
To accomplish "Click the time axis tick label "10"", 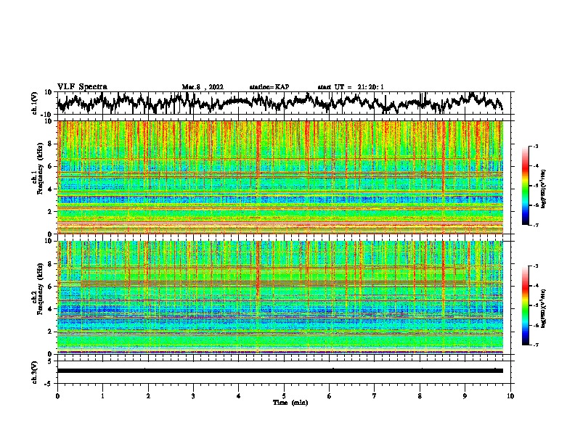I will tap(510, 396).
